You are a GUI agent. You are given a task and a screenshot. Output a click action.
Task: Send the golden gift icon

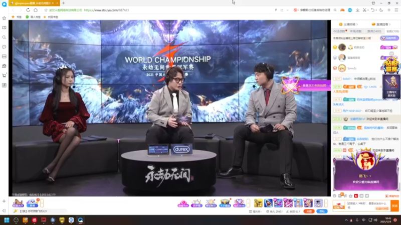point(258,203)
